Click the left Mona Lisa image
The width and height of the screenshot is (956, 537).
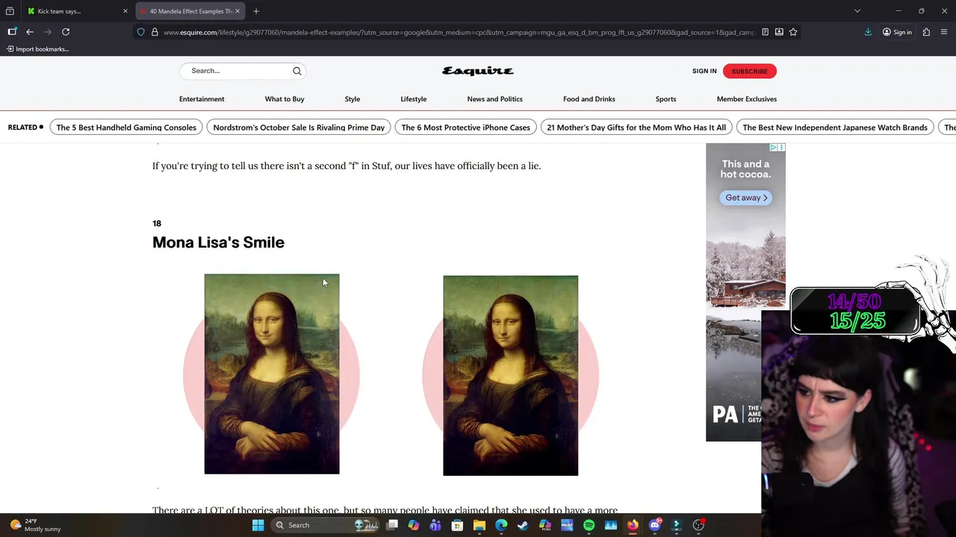tap(272, 374)
